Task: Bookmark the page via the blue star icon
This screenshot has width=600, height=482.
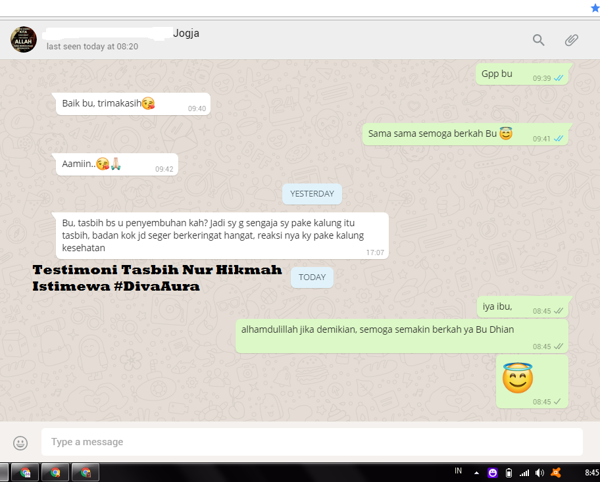Action: pos(595,7)
